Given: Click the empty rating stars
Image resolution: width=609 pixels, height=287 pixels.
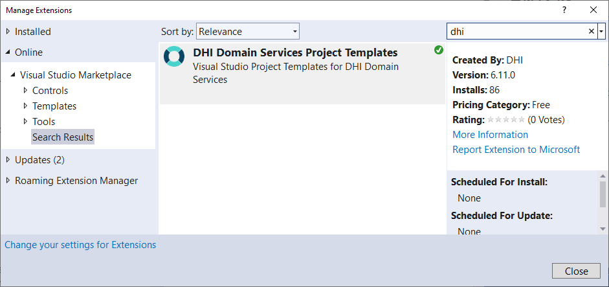Looking at the screenshot, I should point(505,120).
